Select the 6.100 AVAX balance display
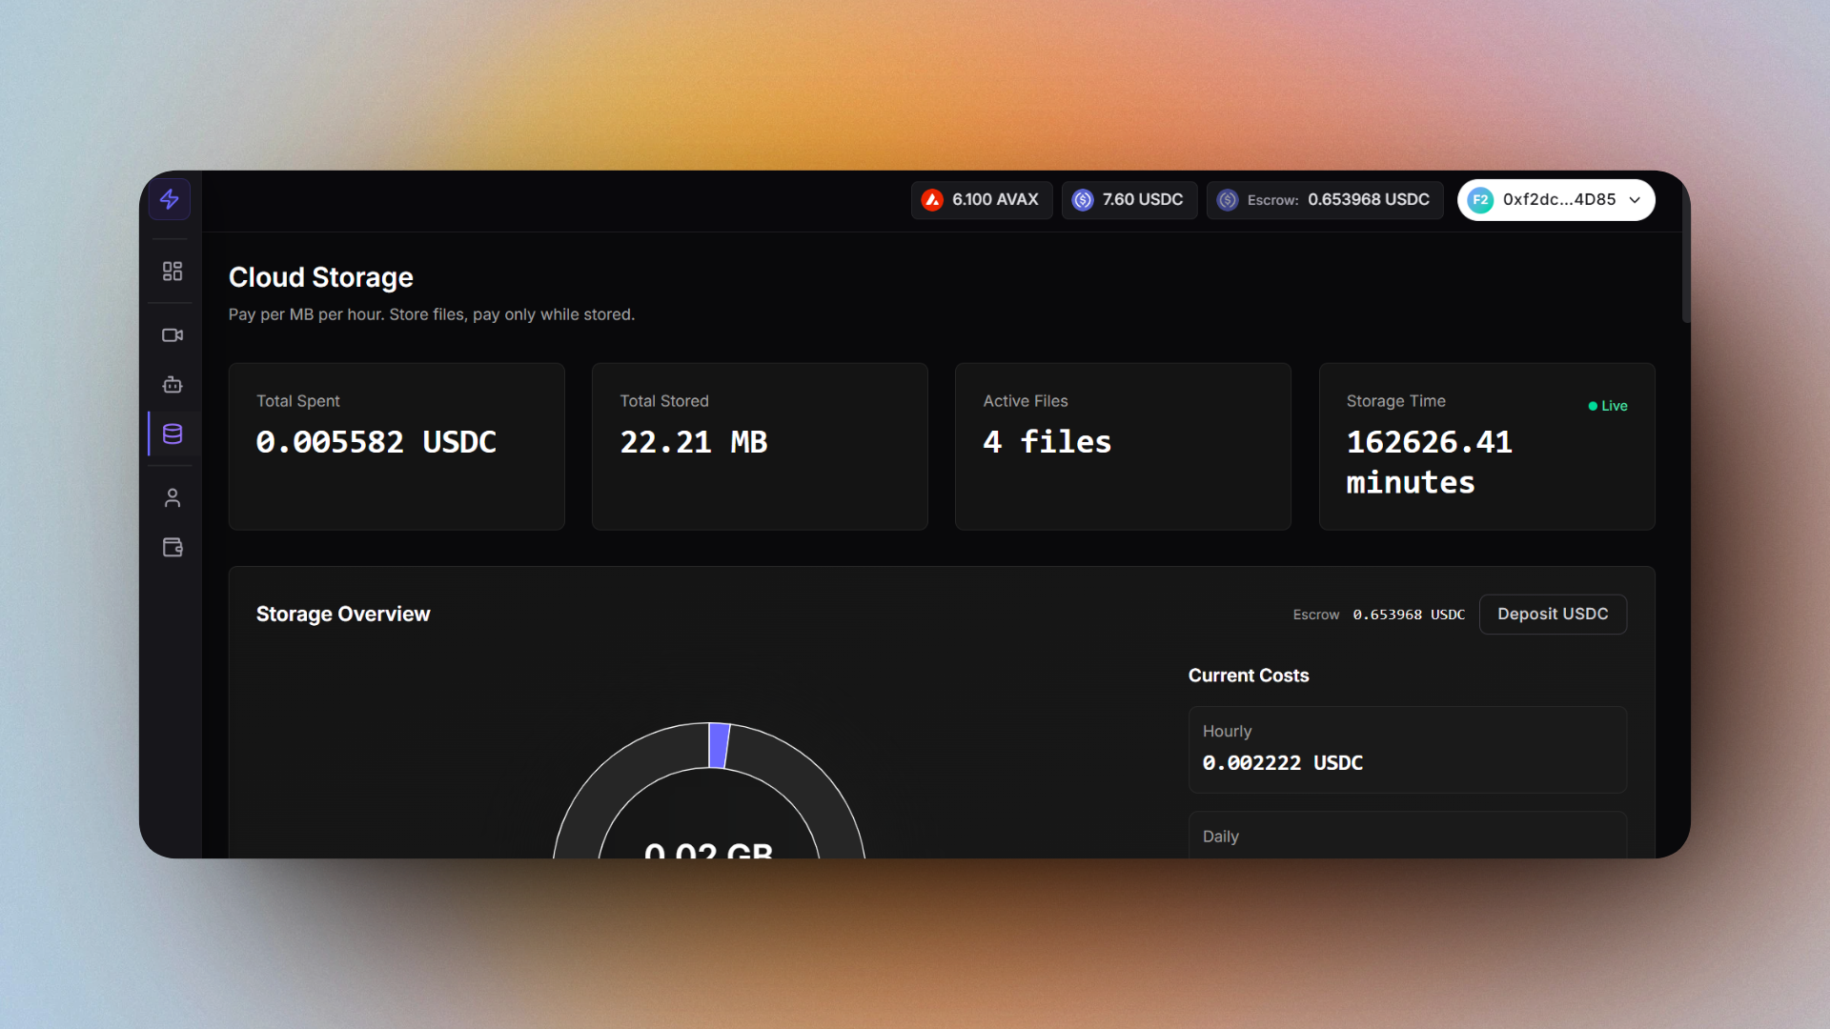The width and height of the screenshot is (1830, 1029). tap(981, 200)
